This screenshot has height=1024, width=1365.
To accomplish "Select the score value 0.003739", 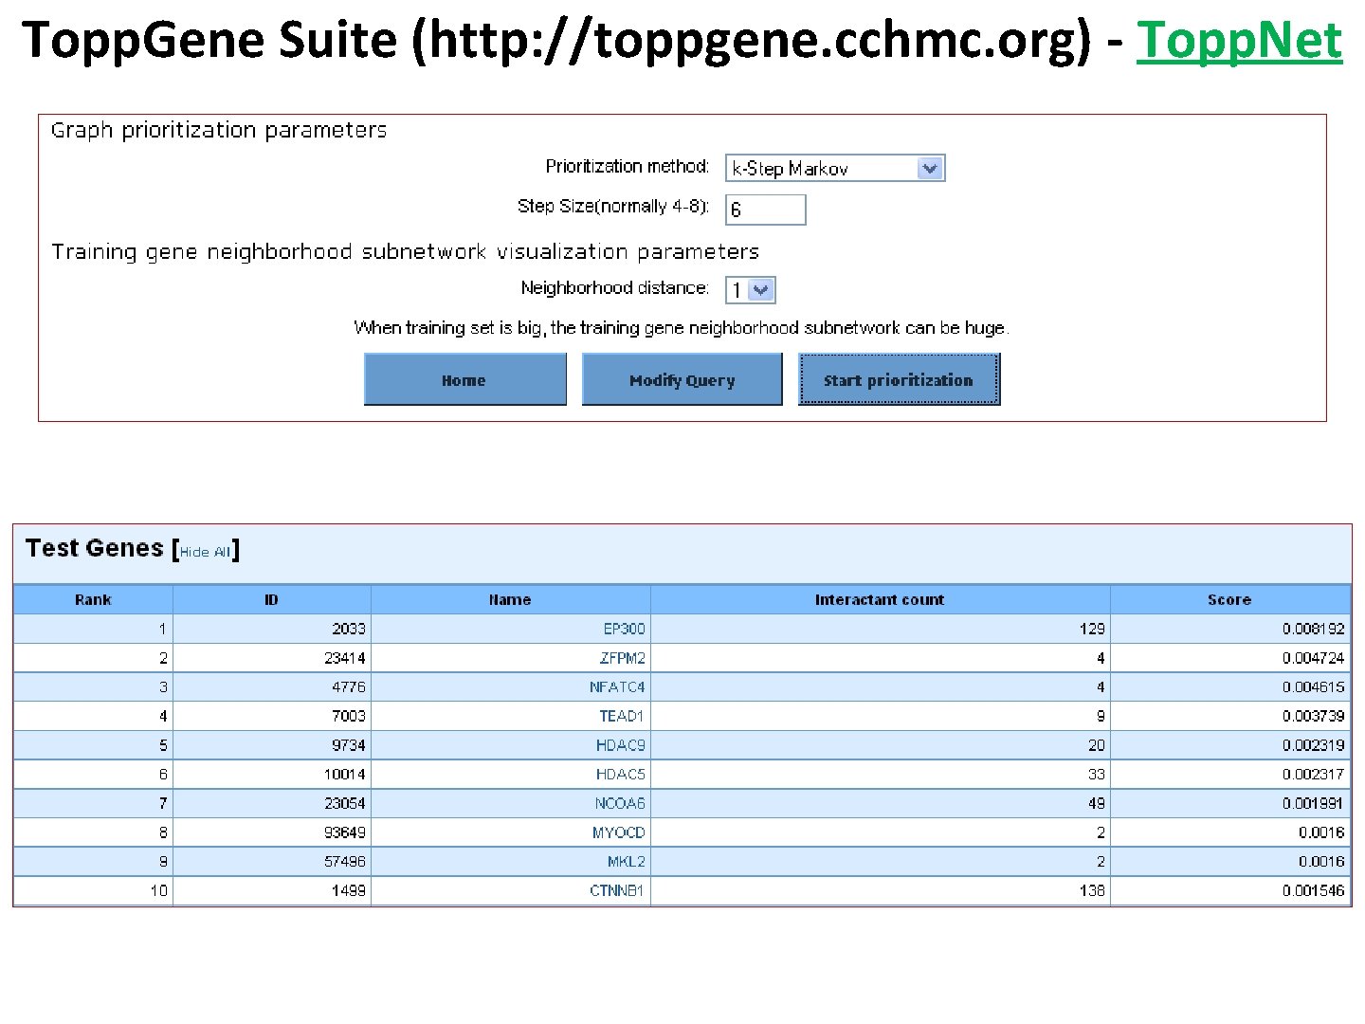I will 1314,717.
